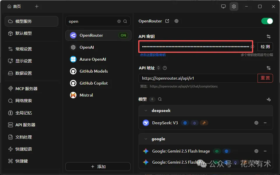Screen dimensions: 280x175
Task: Add a new tab with plus icon
Action: tap(37, 6)
